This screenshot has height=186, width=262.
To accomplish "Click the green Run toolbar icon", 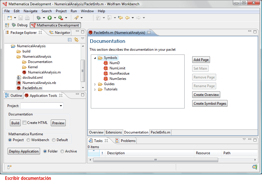I will 50,18.
